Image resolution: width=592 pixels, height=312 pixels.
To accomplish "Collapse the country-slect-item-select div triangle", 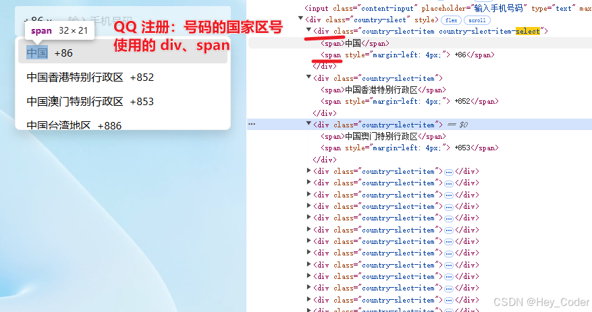I will pyautogui.click(x=309, y=29).
